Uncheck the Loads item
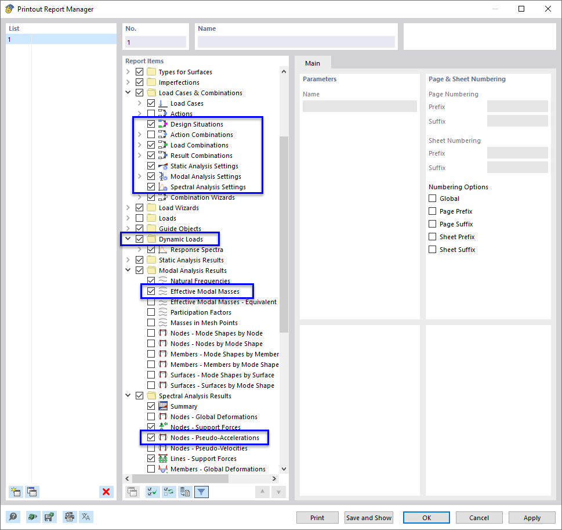Viewport: 562px width, 530px height. point(139,218)
